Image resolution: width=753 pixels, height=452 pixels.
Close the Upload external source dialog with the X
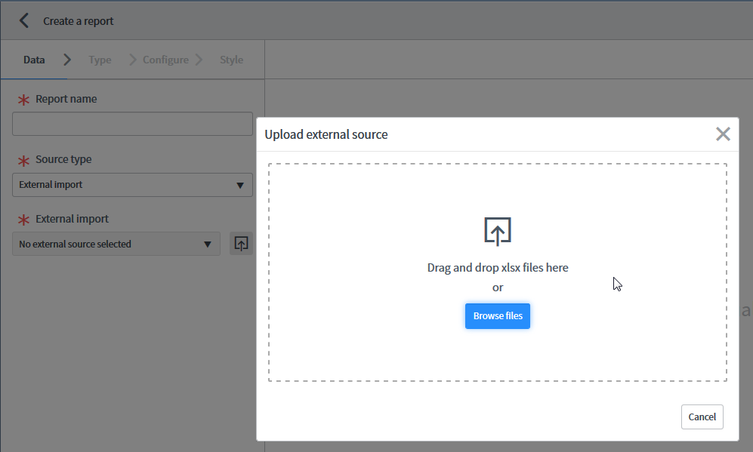(x=723, y=134)
